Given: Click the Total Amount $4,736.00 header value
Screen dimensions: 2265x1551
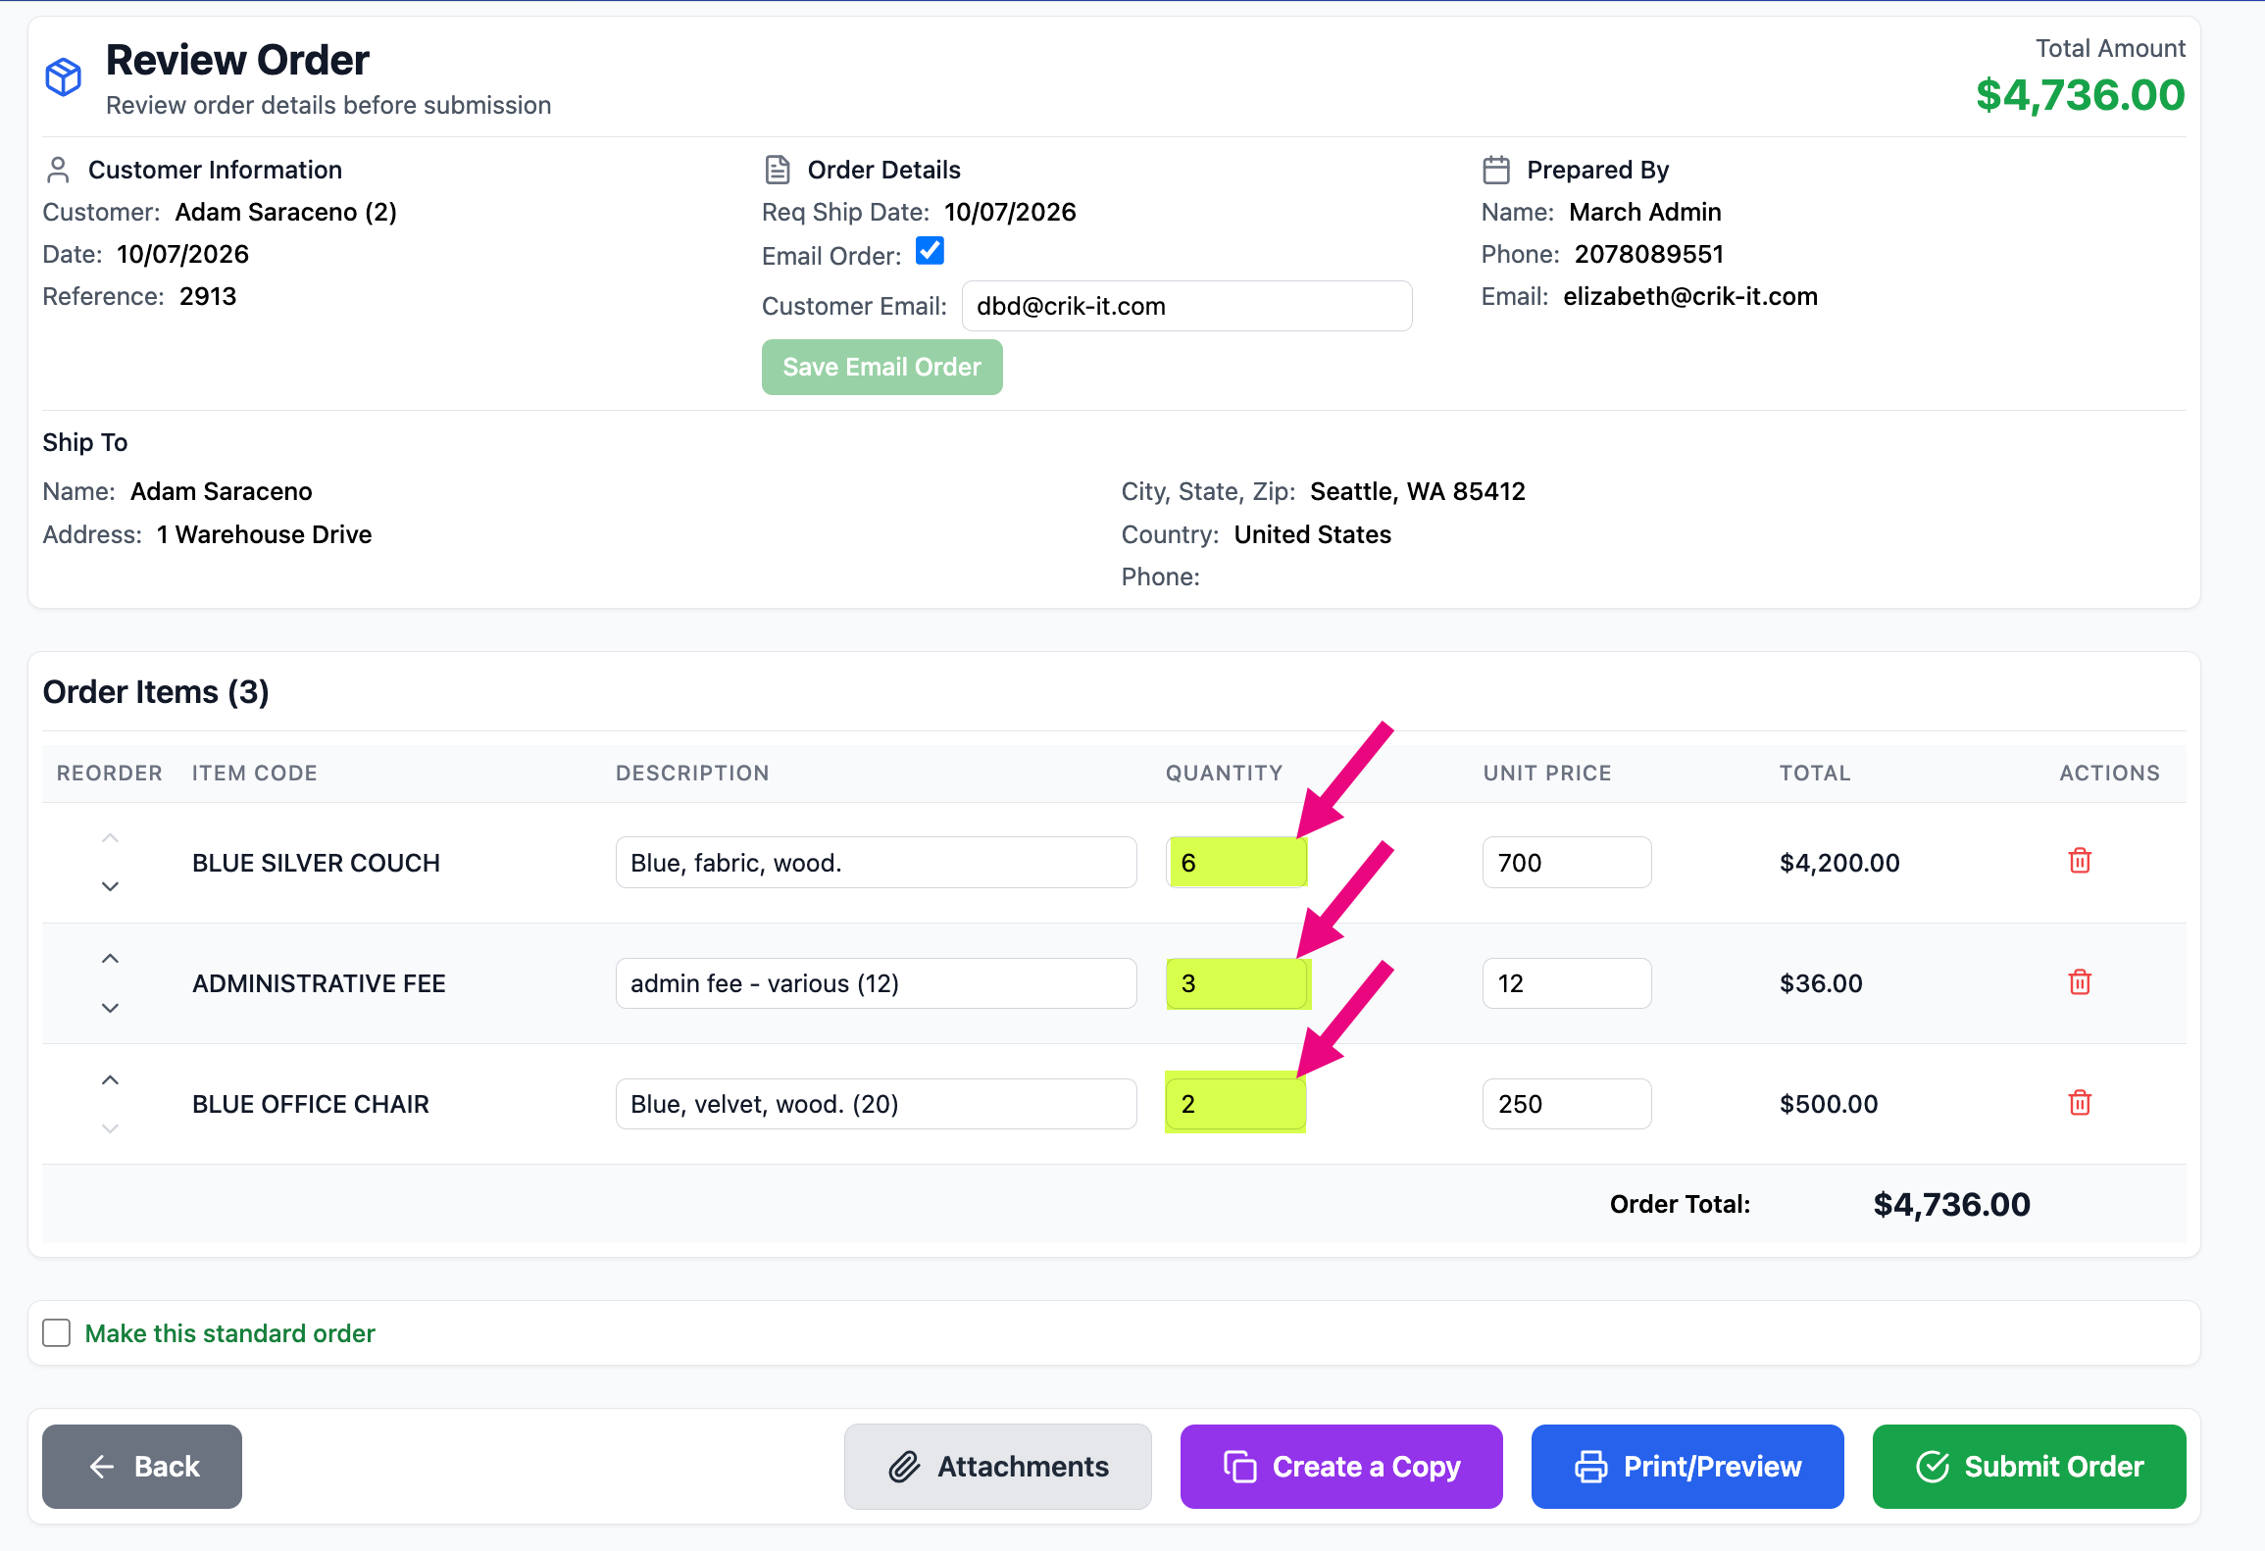Looking at the screenshot, I should [2080, 95].
